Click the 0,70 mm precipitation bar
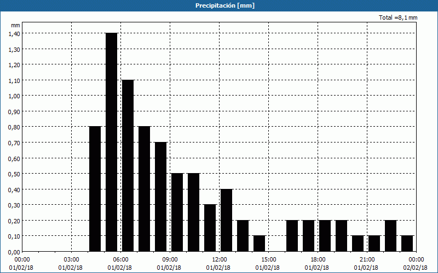Viewport: 438px width, 273px height. click(x=160, y=197)
